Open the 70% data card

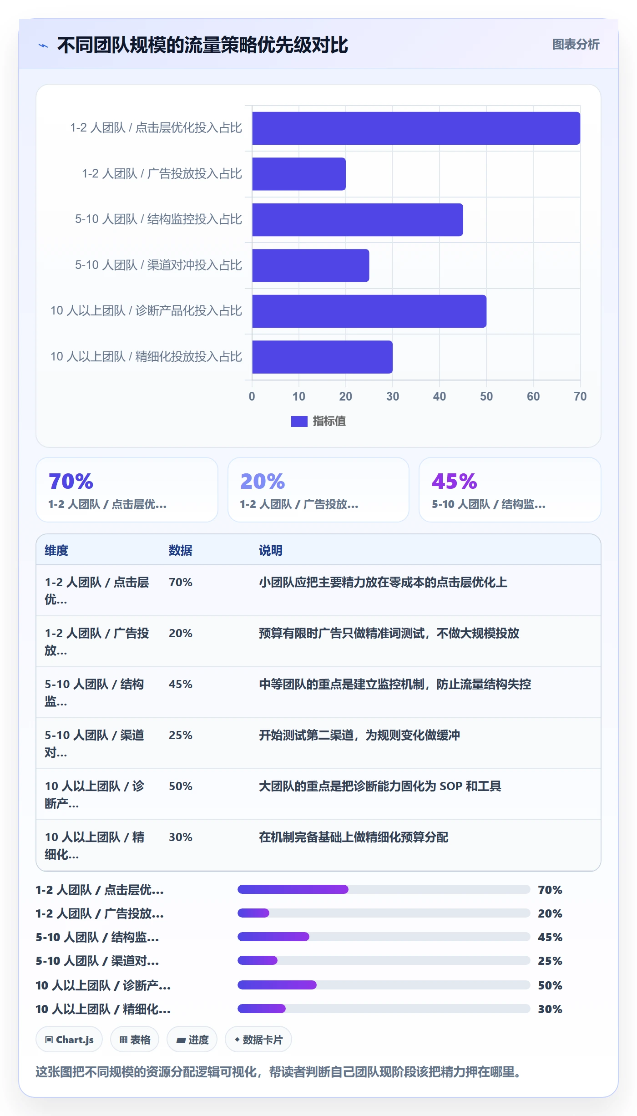pos(127,490)
